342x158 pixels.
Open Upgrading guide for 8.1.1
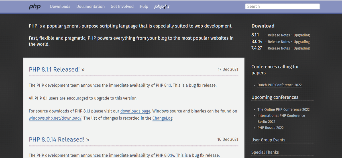[x=302, y=35]
